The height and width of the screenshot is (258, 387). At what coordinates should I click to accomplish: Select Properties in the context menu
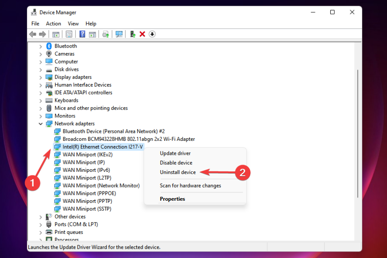point(172,199)
